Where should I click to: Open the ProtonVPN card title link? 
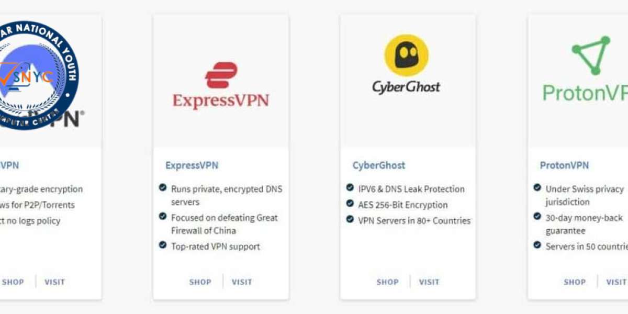point(565,165)
